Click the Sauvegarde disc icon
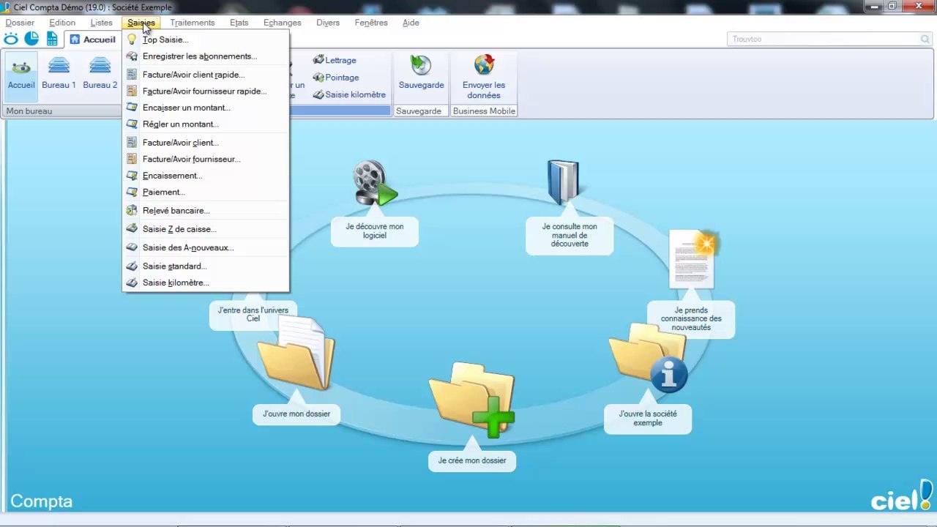 tap(421, 66)
